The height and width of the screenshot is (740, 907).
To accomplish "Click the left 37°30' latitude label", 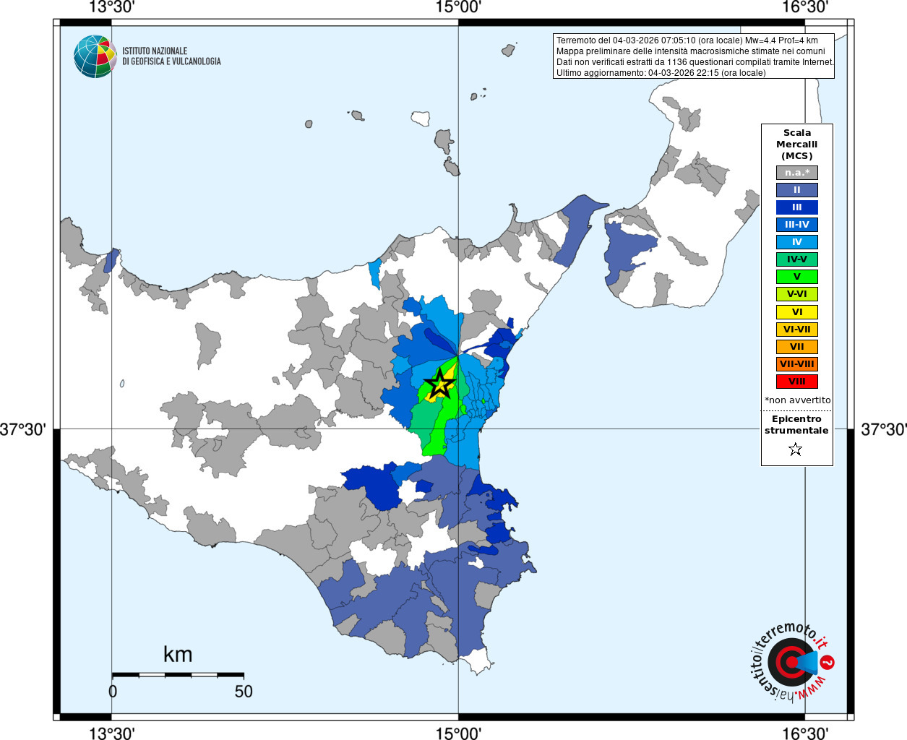I will click(24, 429).
